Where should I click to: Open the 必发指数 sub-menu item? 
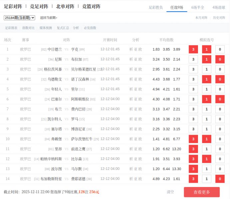tap(90, 28)
